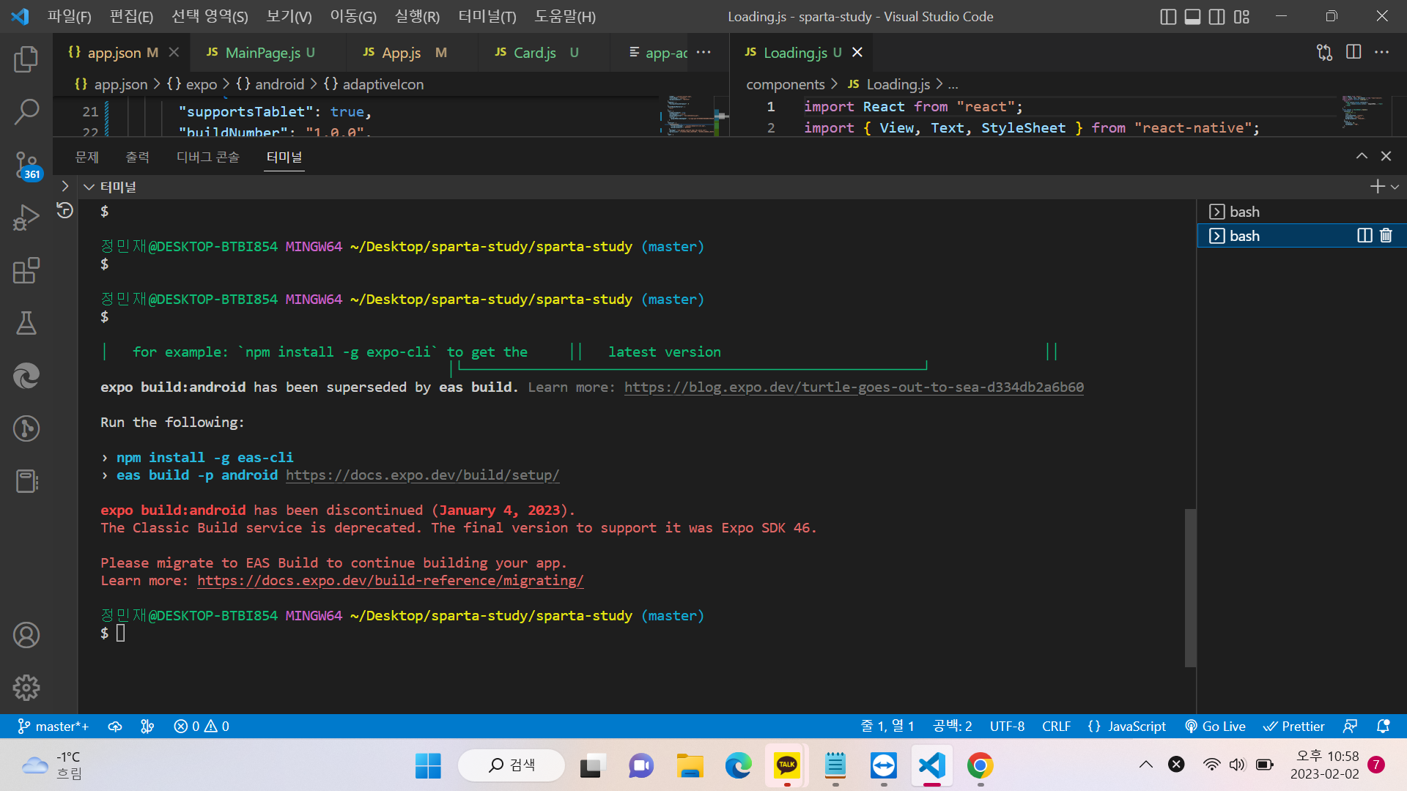Open Source Control view with 361 changes

(26, 165)
